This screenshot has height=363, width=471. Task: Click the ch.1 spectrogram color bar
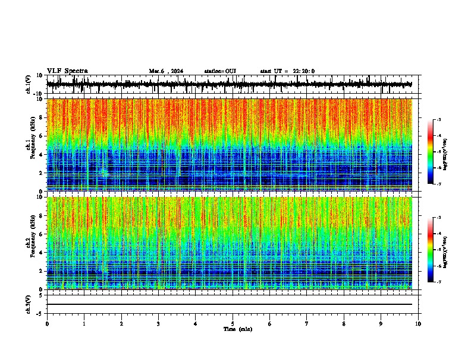coord(431,152)
